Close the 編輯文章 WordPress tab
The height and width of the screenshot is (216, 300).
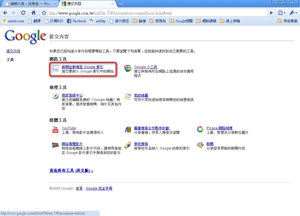(x=55, y=4)
